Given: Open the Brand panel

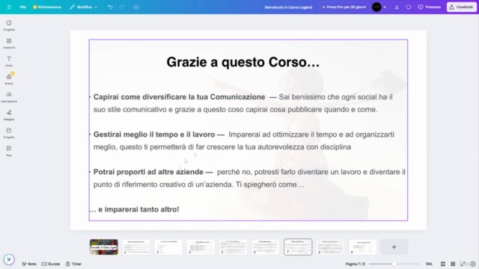Looking at the screenshot, I should click(x=9, y=79).
